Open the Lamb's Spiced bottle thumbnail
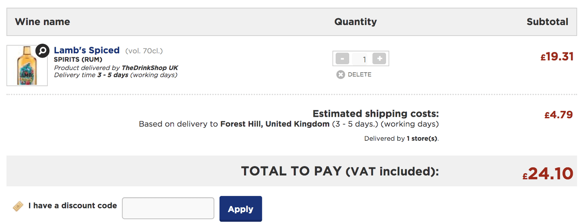 [x=27, y=65]
